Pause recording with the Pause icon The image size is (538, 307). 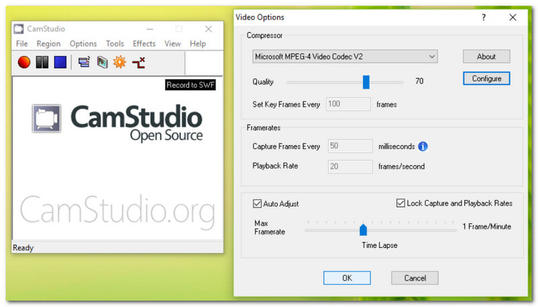pyautogui.click(x=42, y=62)
